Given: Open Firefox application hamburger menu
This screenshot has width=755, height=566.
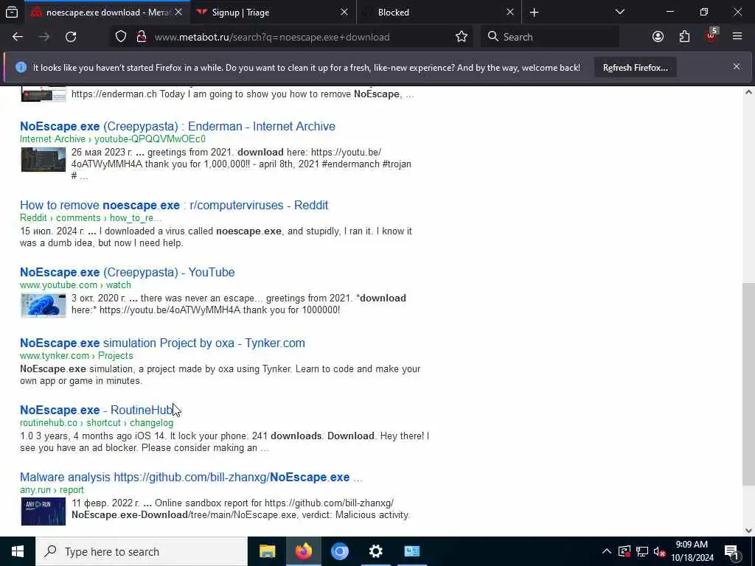Looking at the screenshot, I should coord(737,37).
